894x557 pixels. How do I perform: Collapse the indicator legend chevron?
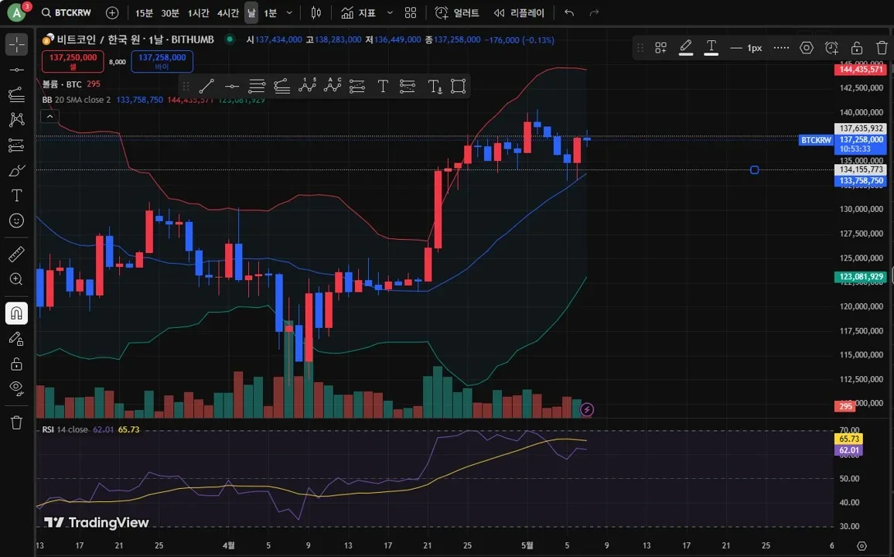point(49,116)
